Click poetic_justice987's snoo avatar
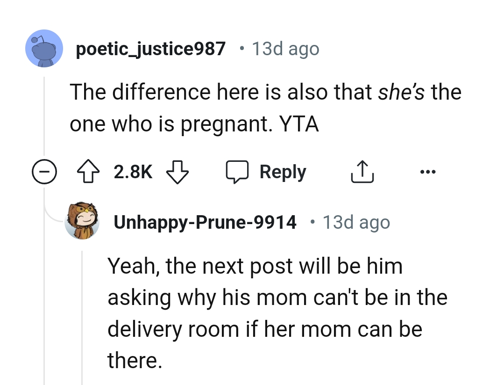504x385 pixels. (44, 48)
